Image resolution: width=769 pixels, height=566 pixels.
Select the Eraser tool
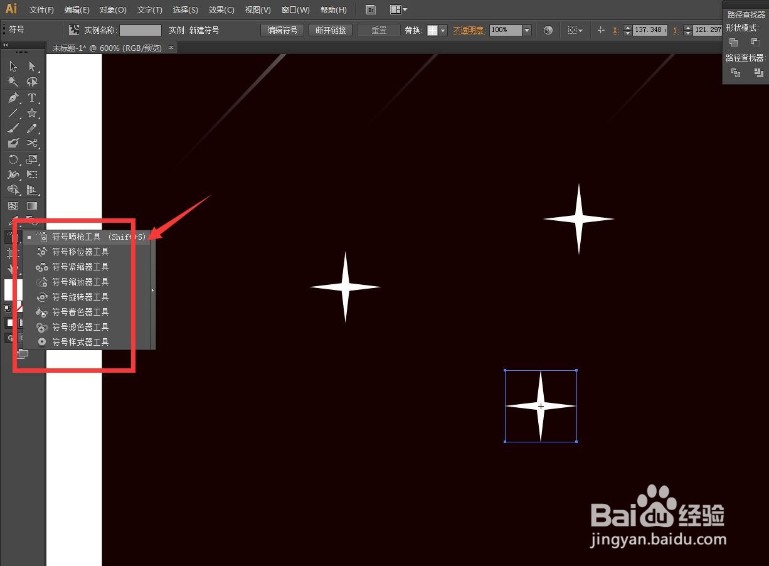[13, 144]
